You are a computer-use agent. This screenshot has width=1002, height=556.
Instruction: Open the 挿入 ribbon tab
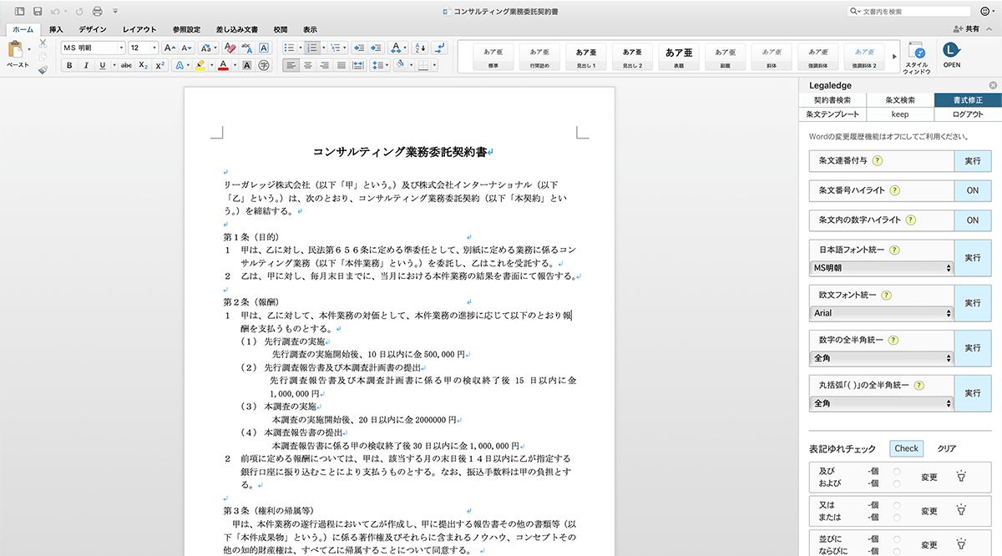(56, 29)
